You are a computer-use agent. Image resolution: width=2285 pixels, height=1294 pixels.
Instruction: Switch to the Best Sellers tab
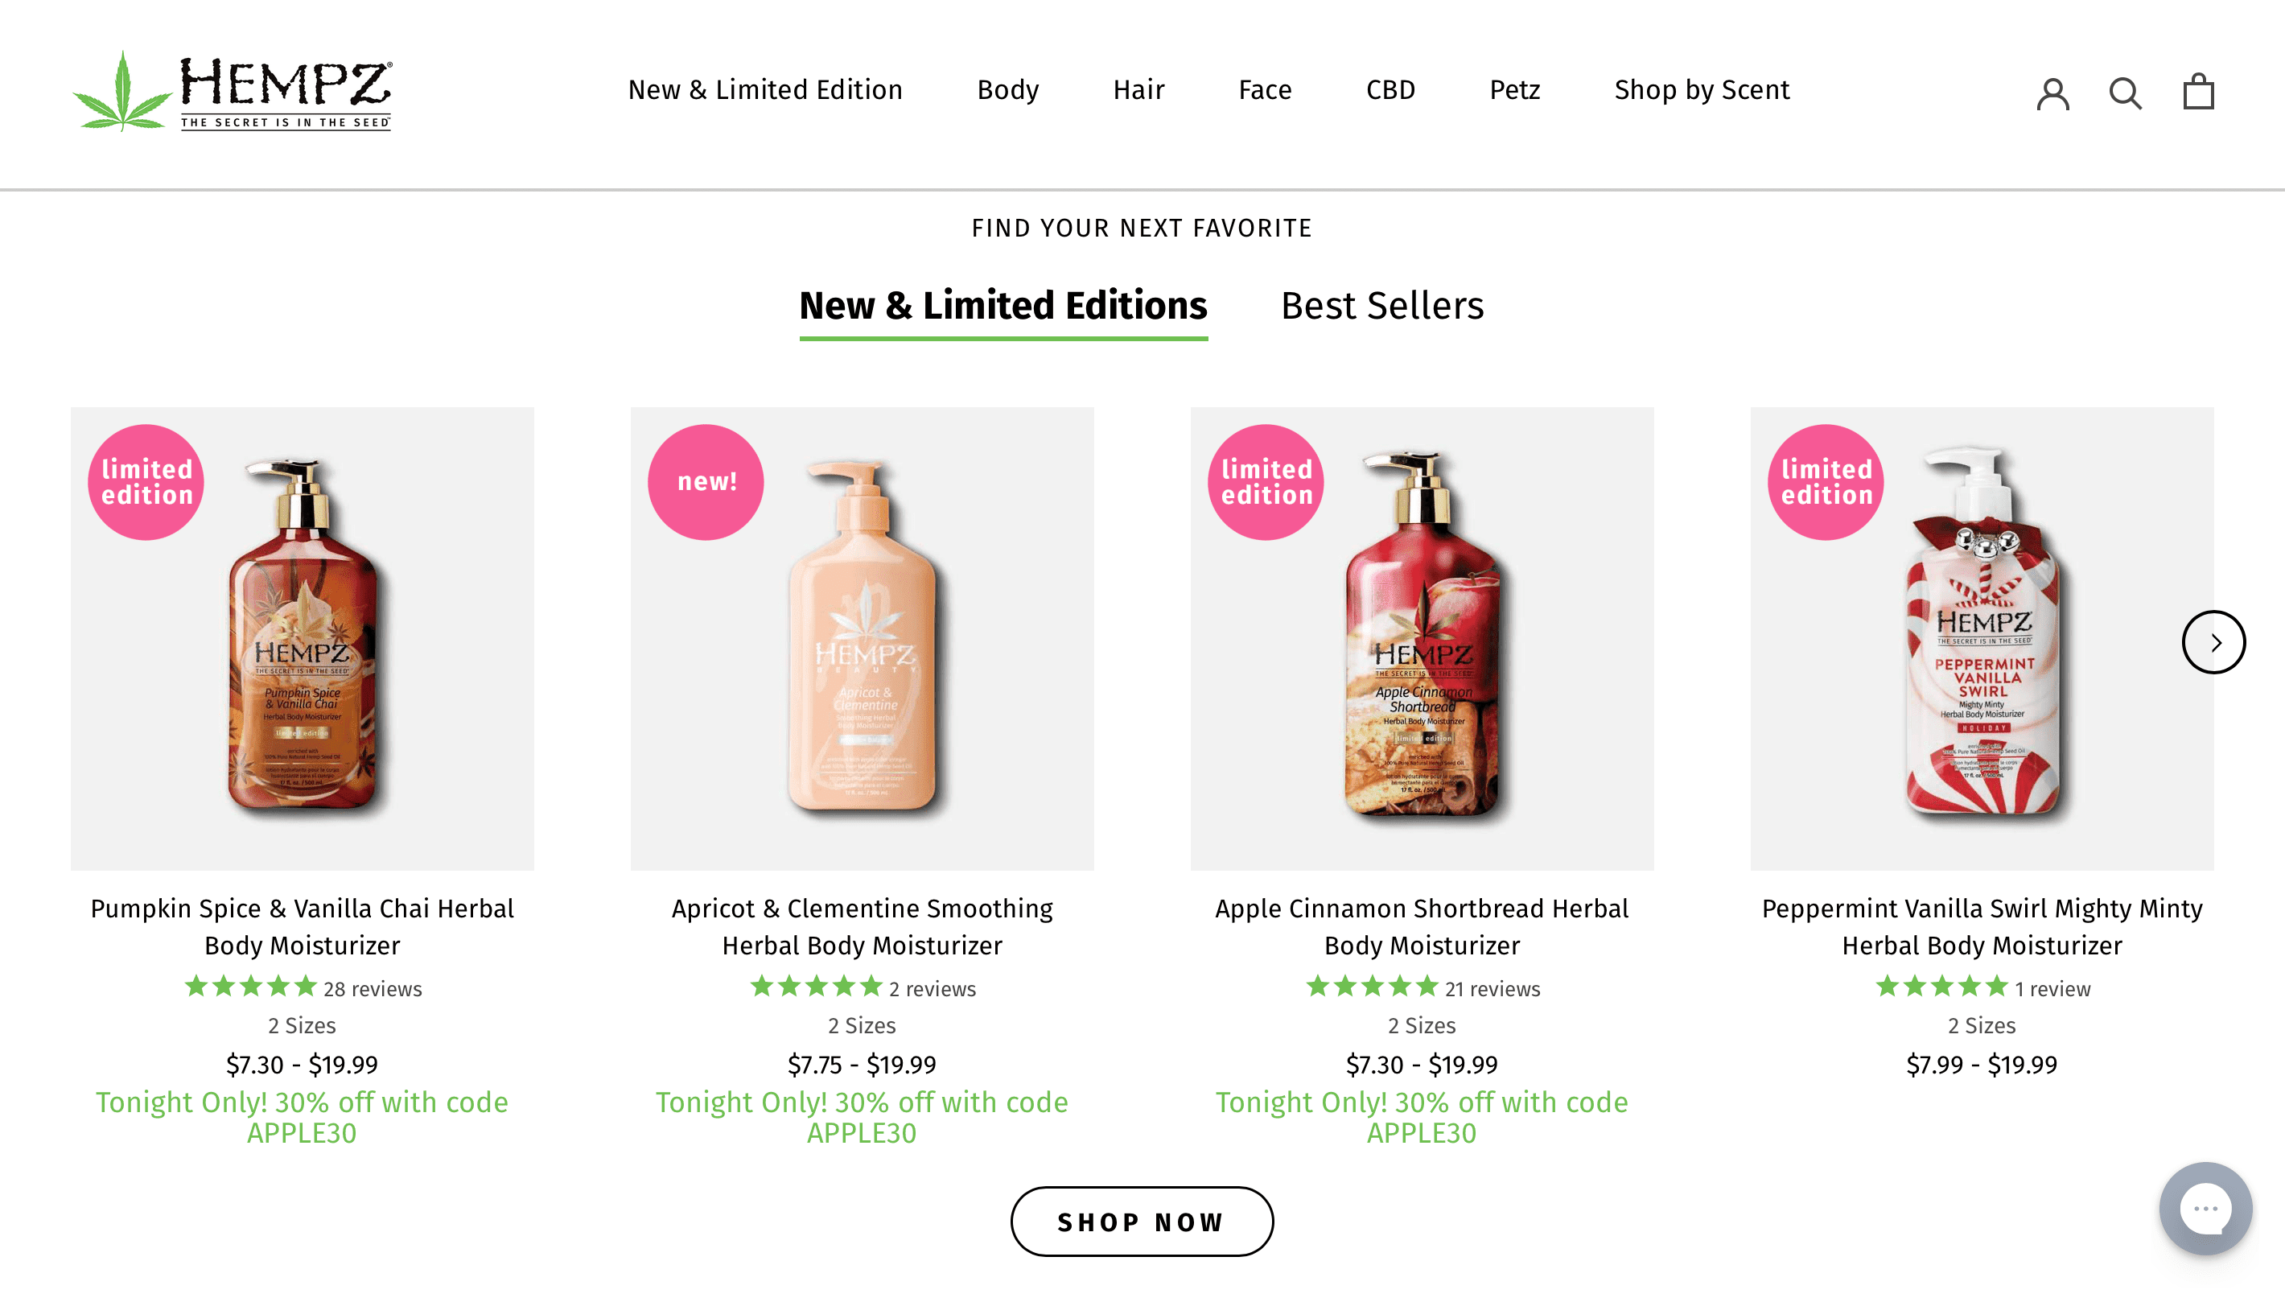(x=1381, y=306)
